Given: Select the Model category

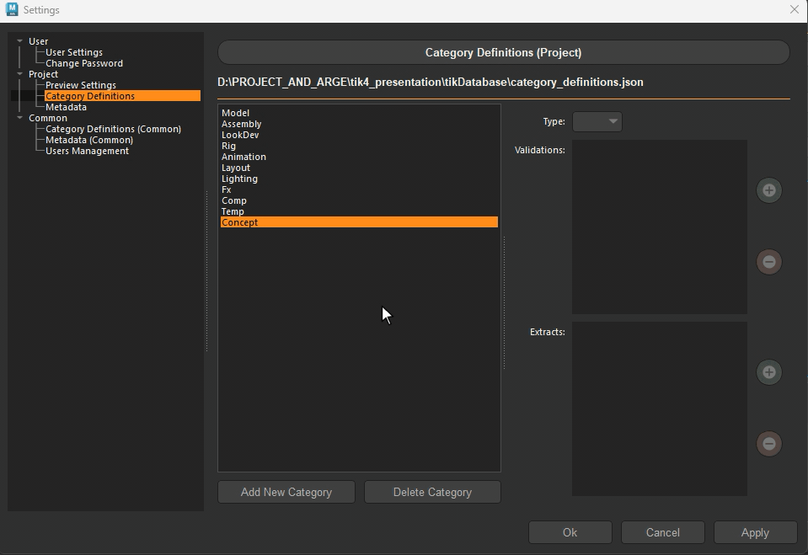Looking at the screenshot, I should click(359, 113).
